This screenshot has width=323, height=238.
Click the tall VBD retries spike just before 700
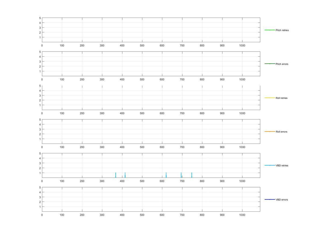click(x=181, y=175)
